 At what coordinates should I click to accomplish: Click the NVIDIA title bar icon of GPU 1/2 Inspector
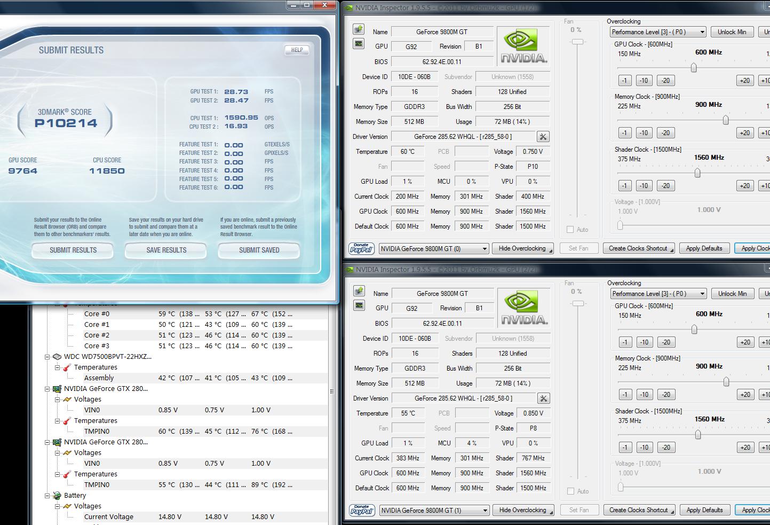coord(349,7)
